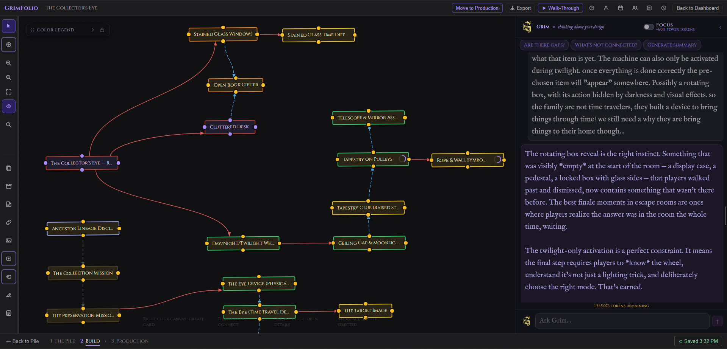Switch to The Pile step tab
The width and height of the screenshot is (727, 349).
coord(63,341)
